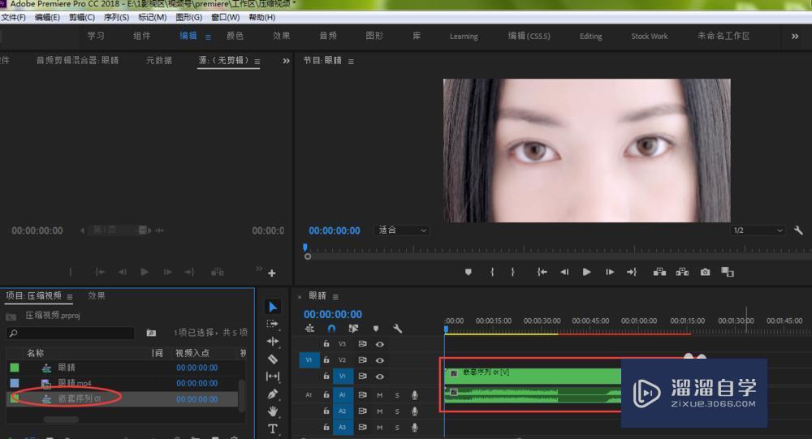Select the Ripple Edit tool
The width and height of the screenshot is (812, 439).
click(273, 342)
